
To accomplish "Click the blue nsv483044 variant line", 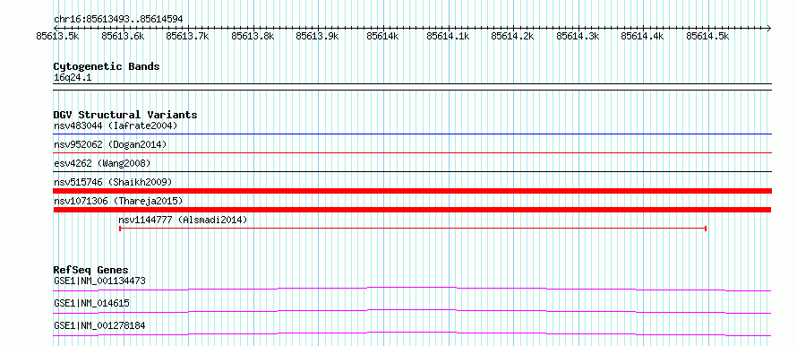I will [412, 134].
